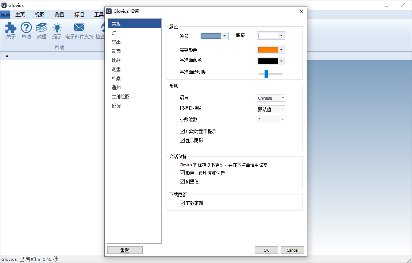The width and height of the screenshot is (412, 263).
Task: Open the 视图 ribbon tab
Action: 40,15
